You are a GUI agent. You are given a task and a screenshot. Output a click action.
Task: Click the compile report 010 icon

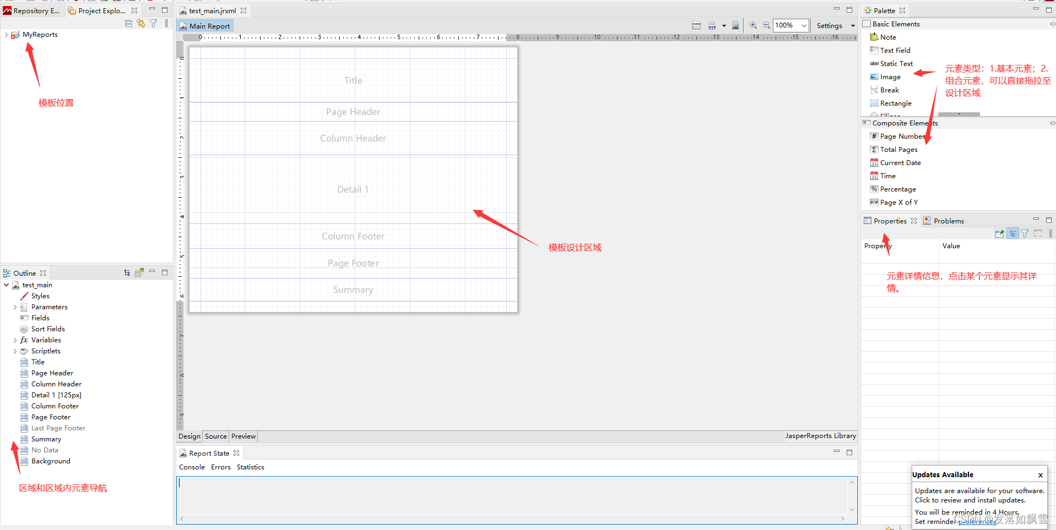coord(712,25)
